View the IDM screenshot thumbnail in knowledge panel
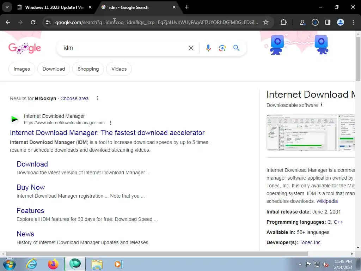Viewport: 361px width, 271px height. click(302, 133)
